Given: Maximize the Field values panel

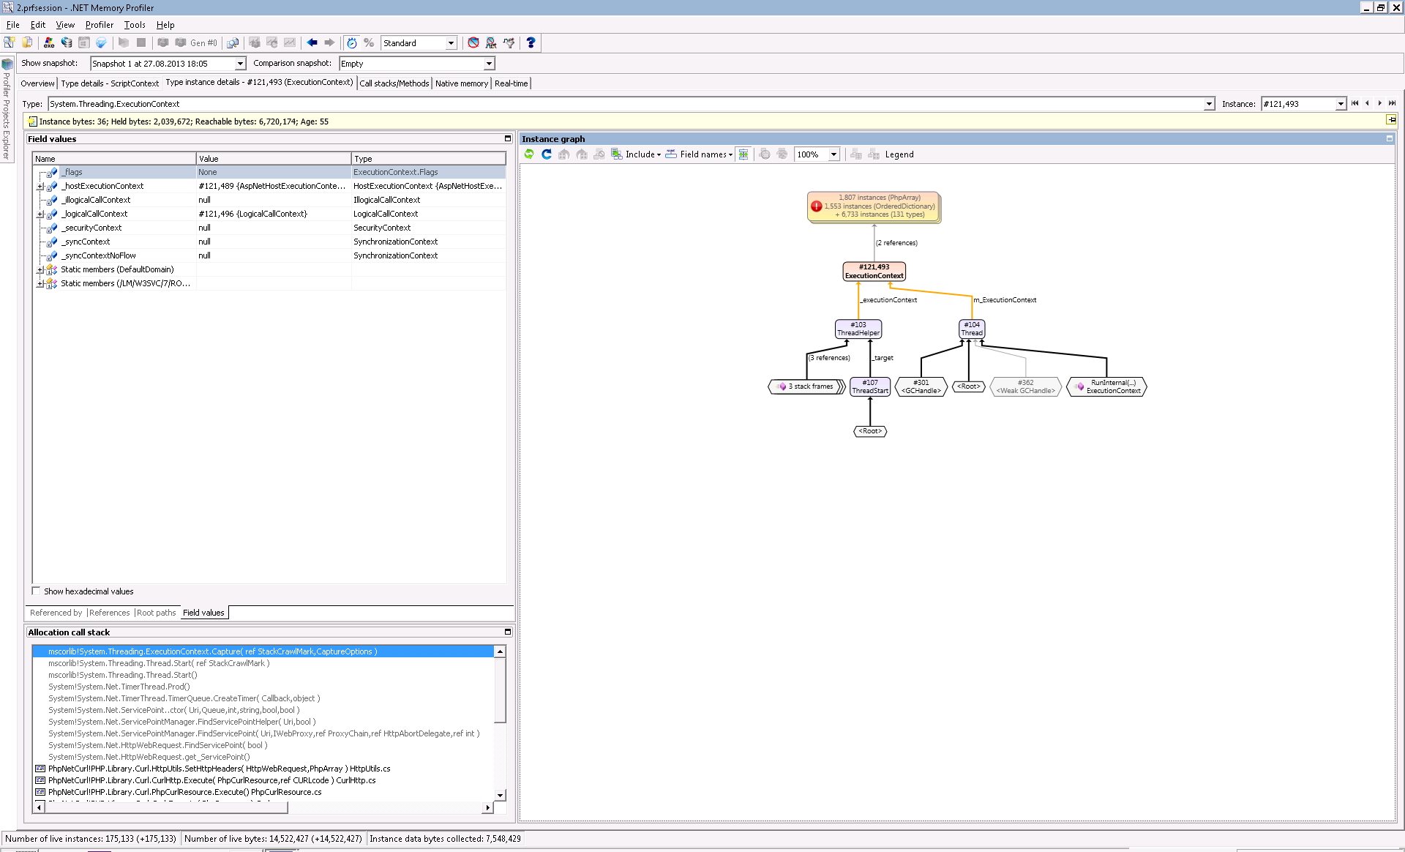Looking at the screenshot, I should [508, 138].
